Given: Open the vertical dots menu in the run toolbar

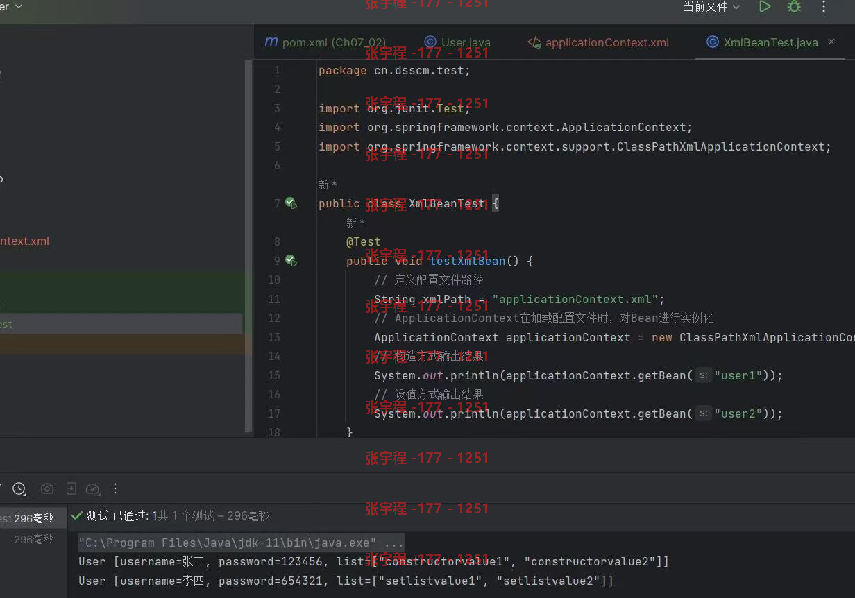Looking at the screenshot, I should pyautogui.click(x=115, y=488).
